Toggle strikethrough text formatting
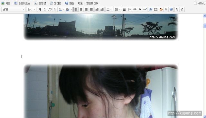 pos(55,9)
